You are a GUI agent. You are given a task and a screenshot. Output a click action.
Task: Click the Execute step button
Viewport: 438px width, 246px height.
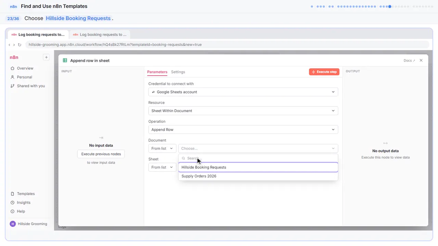324,72
